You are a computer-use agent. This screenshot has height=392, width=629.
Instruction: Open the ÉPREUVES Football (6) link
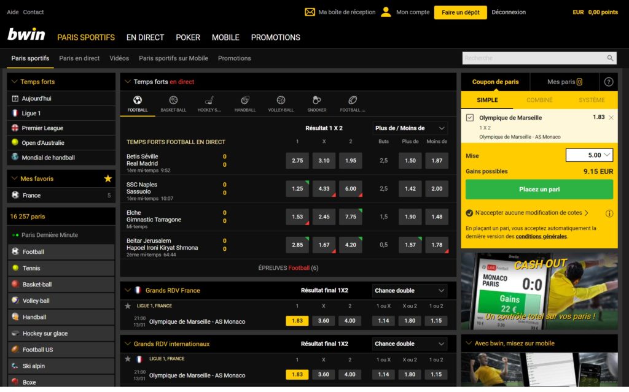288,267
